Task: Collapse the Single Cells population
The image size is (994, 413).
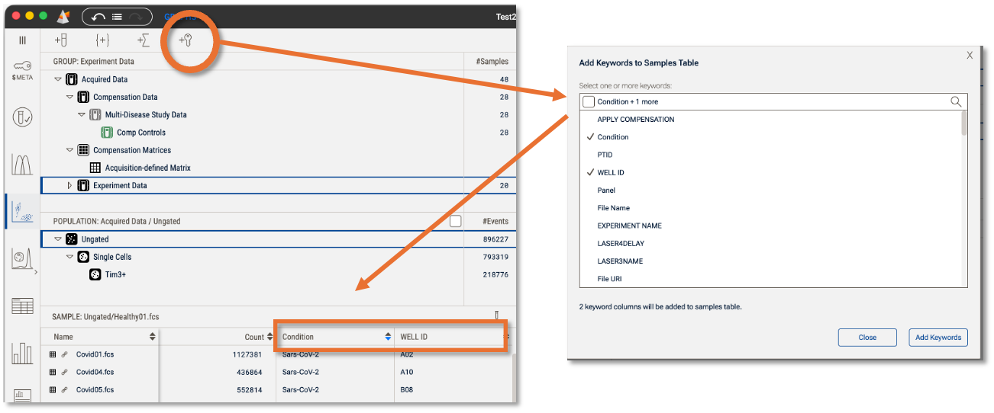Action: tap(69, 257)
